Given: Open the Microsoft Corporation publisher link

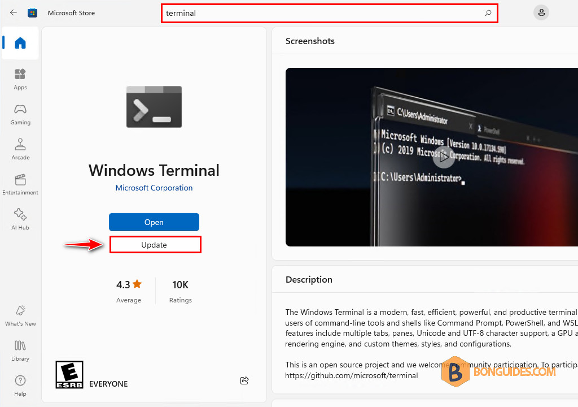Looking at the screenshot, I should pos(154,188).
